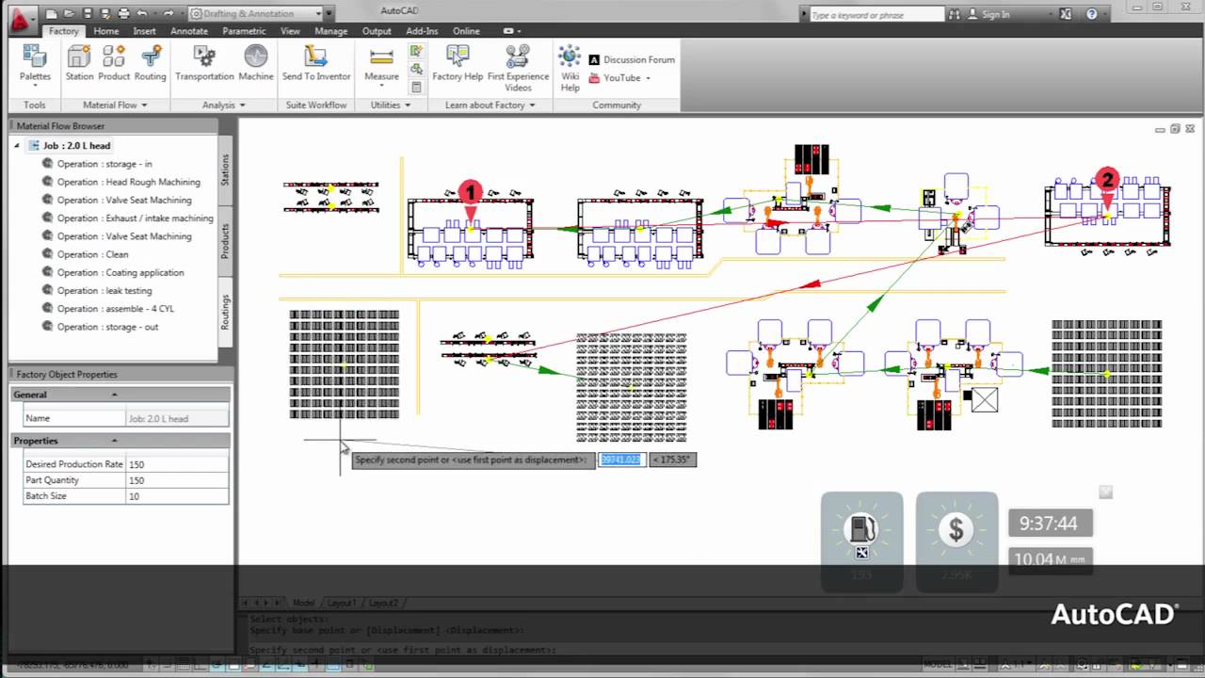Viewport: 1205px width, 678px height.
Task: Click the New drawing icon in quick access toolbar
Action: tap(52, 14)
